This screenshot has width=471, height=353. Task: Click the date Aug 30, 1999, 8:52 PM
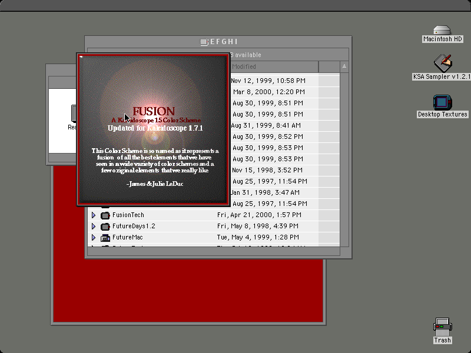point(268,136)
